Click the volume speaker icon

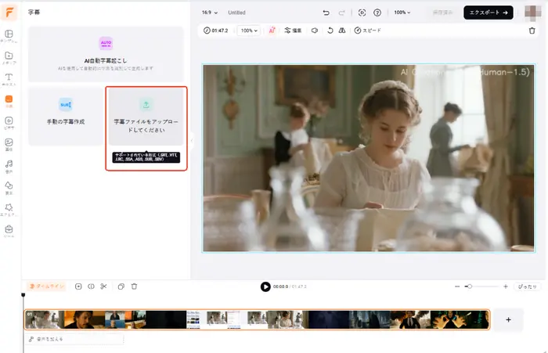[315, 31]
